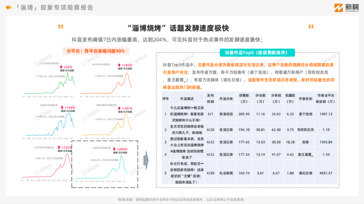Click the author name 湖北日报
Viewport: 364px width, 204px height.
305,173
